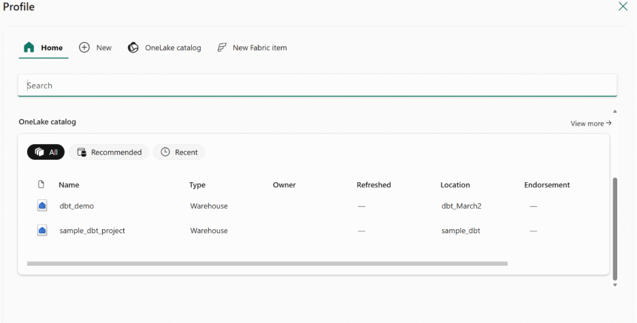
Task: Click the stacked cubes icon in All
Action: [39, 152]
